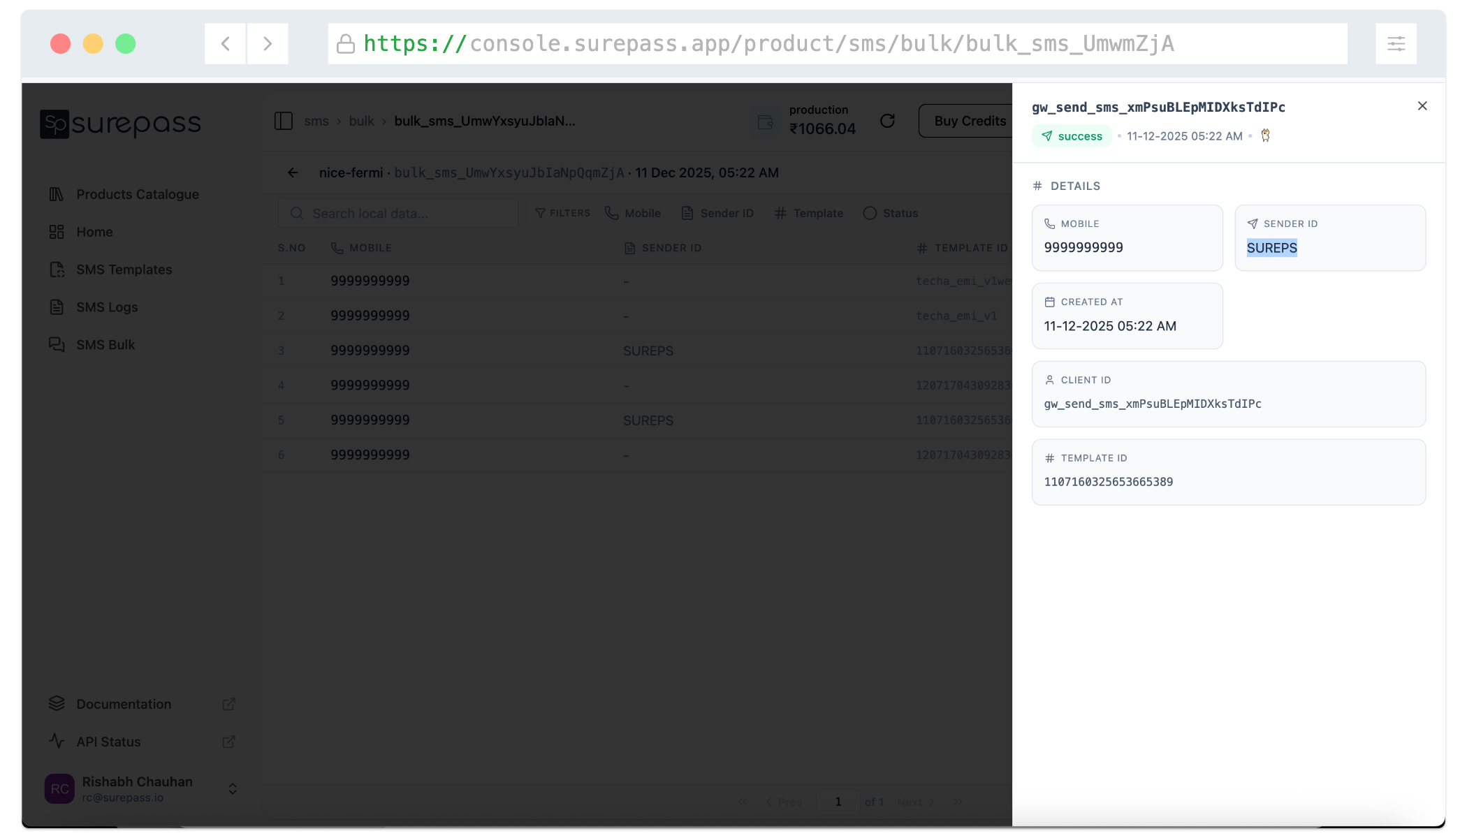Click the Buy Credits button
Screen dimensions: 1467x838
point(970,121)
